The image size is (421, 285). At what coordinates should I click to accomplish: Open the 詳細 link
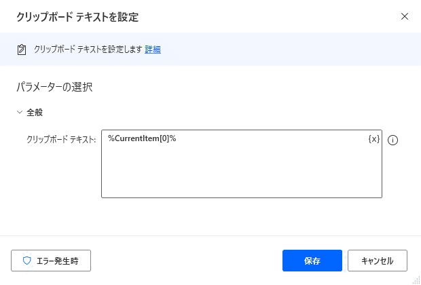(x=153, y=50)
